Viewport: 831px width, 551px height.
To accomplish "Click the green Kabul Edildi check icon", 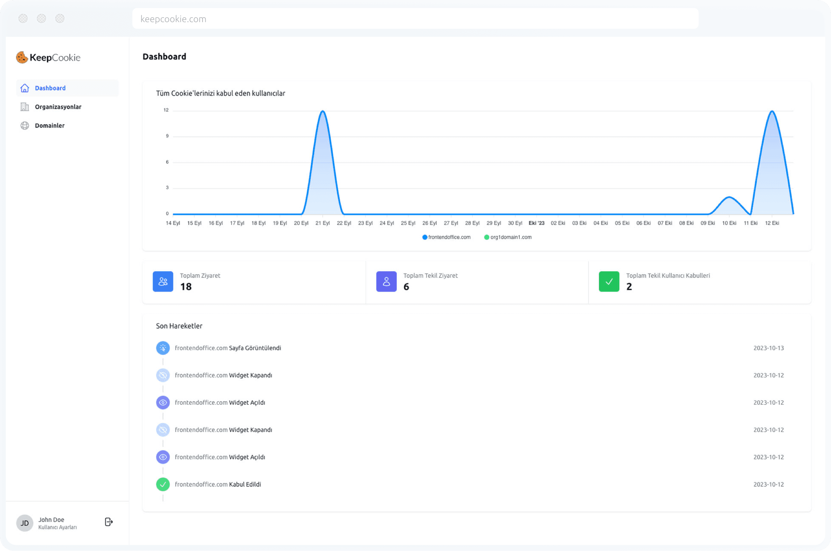I will (163, 484).
